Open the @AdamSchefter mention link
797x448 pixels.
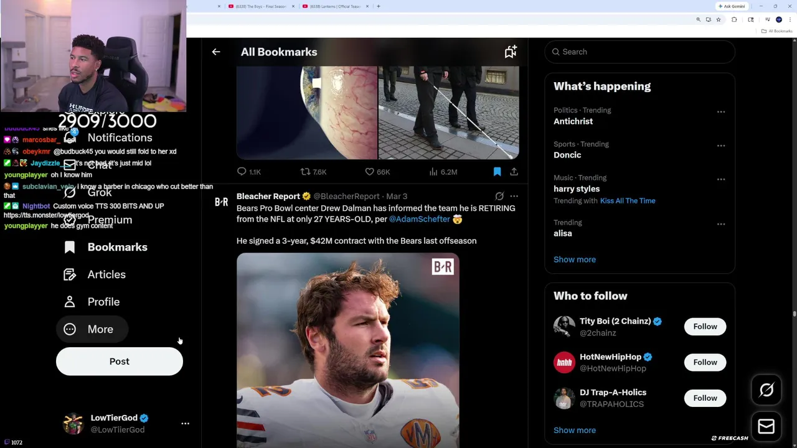point(419,219)
